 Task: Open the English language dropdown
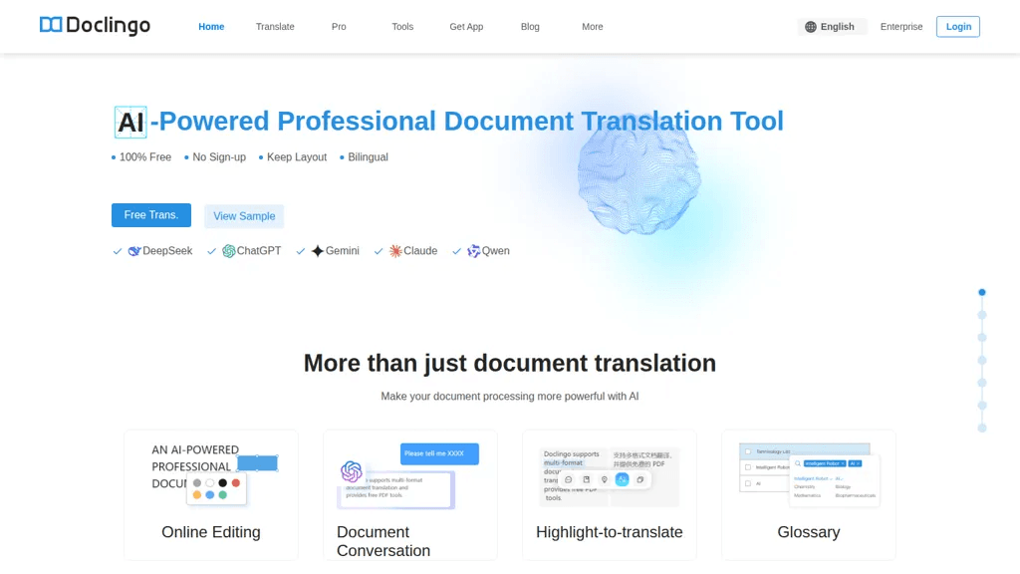pyautogui.click(x=832, y=27)
